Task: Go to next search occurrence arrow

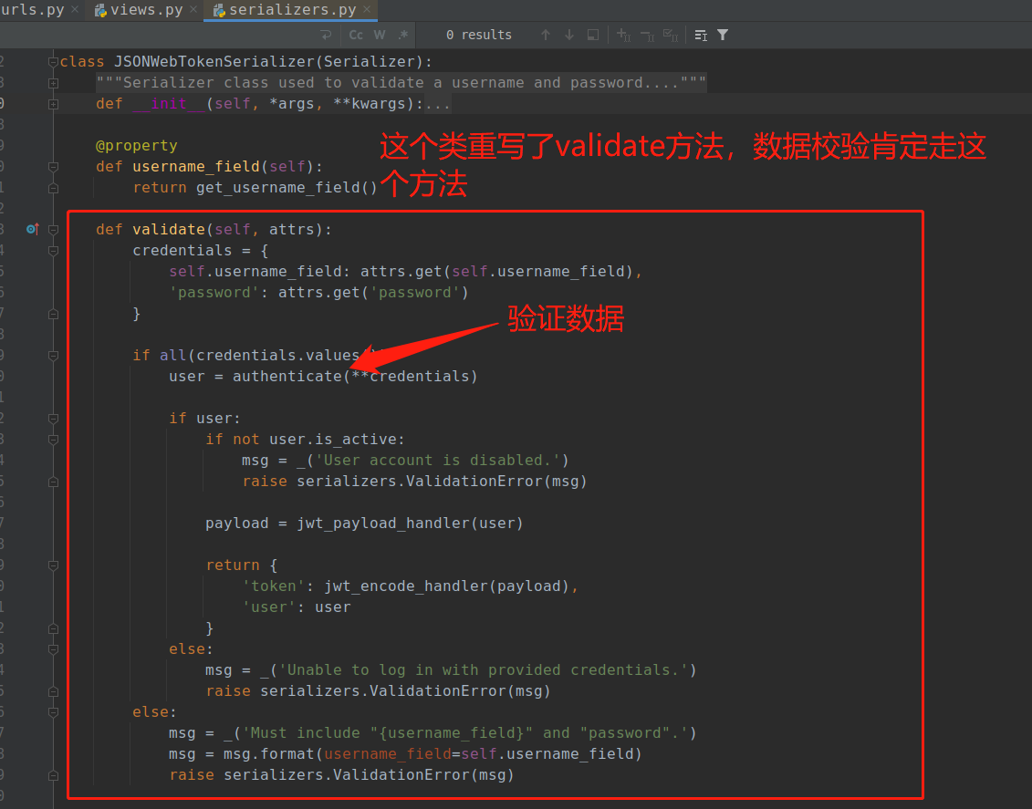Action: coord(569,35)
